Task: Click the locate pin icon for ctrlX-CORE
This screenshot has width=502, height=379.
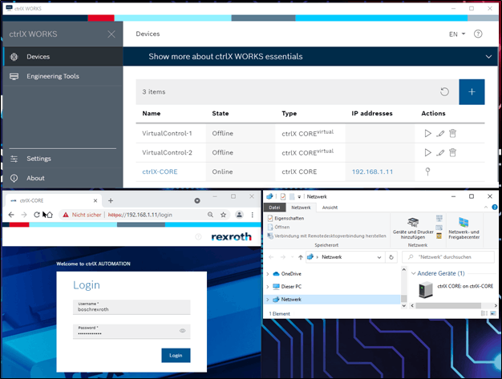Action: click(x=427, y=171)
